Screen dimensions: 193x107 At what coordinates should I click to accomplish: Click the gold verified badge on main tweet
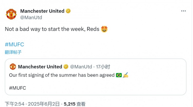tap(68, 11)
